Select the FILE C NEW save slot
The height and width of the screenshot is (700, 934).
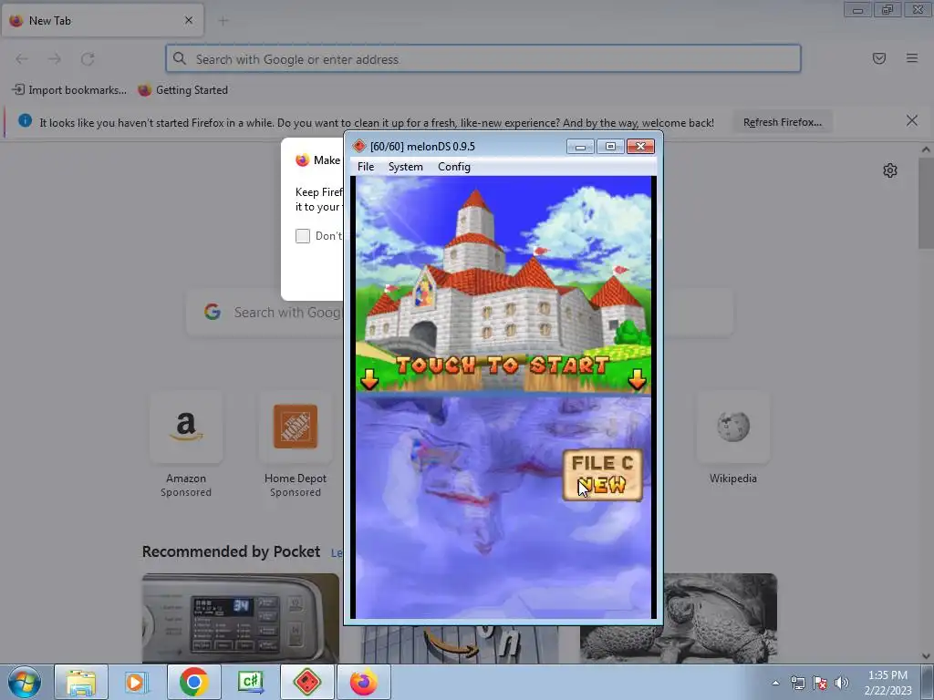(602, 474)
